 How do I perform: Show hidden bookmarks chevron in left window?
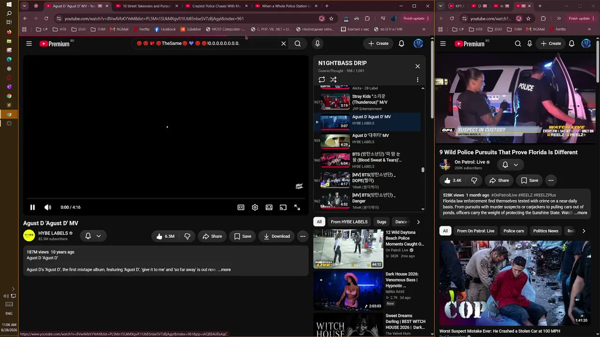pos(424,29)
